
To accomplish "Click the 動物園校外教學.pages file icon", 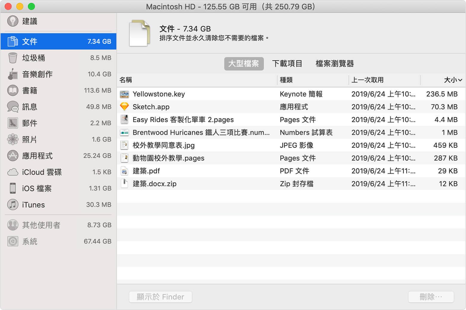I will click(124, 158).
